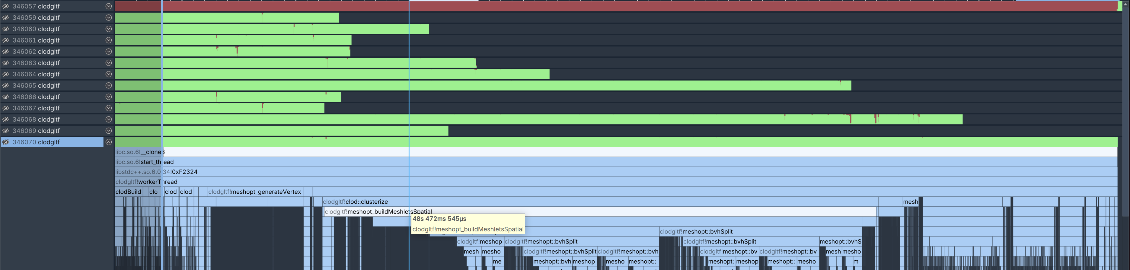Toggle visibility eye for thread 346059
The height and width of the screenshot is (270, 1130).
tap(6, 18)
